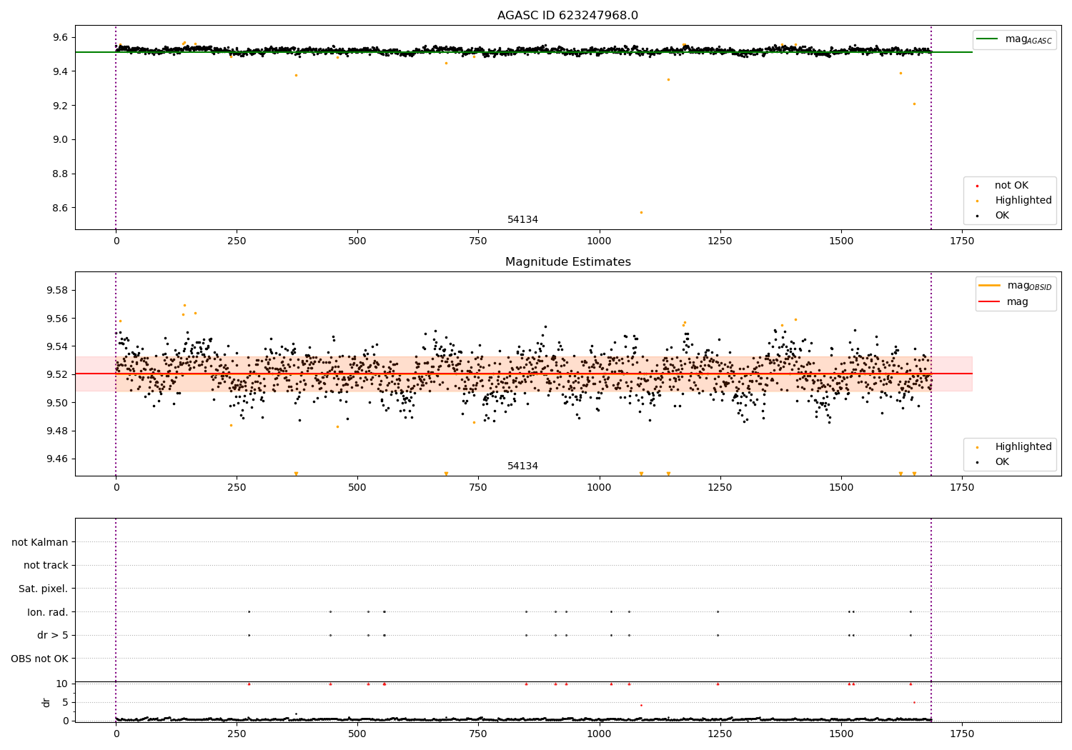Click the 'Ion. rad.' row label
This screenshot has height=750, width=1072.
(48, 612)
